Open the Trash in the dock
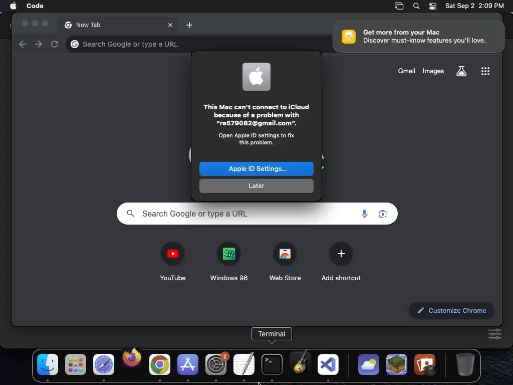The width and height of the screenshot is (513, 385). click(465, 364)
